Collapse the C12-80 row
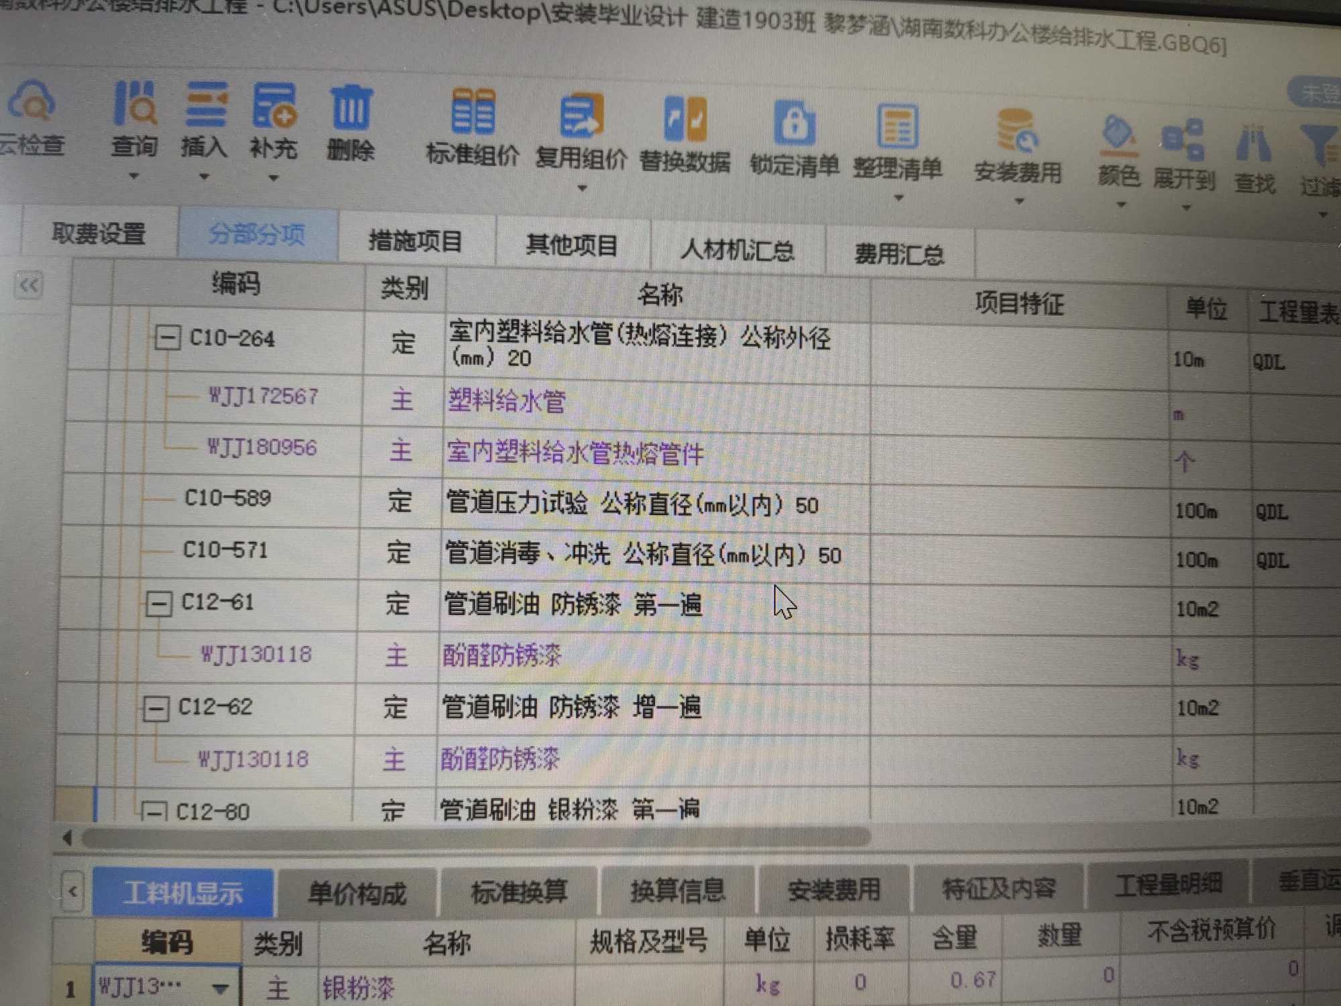The width and height of the screenshot is (1341, 1006). [154, 812]
